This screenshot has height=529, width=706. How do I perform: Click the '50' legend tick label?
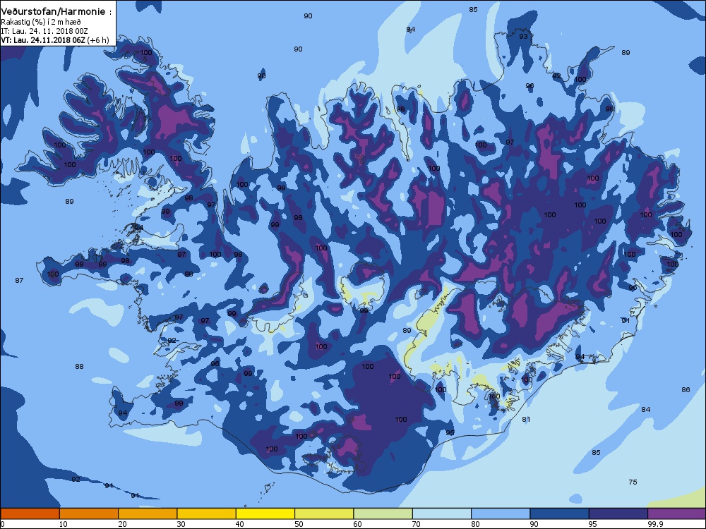299,524
